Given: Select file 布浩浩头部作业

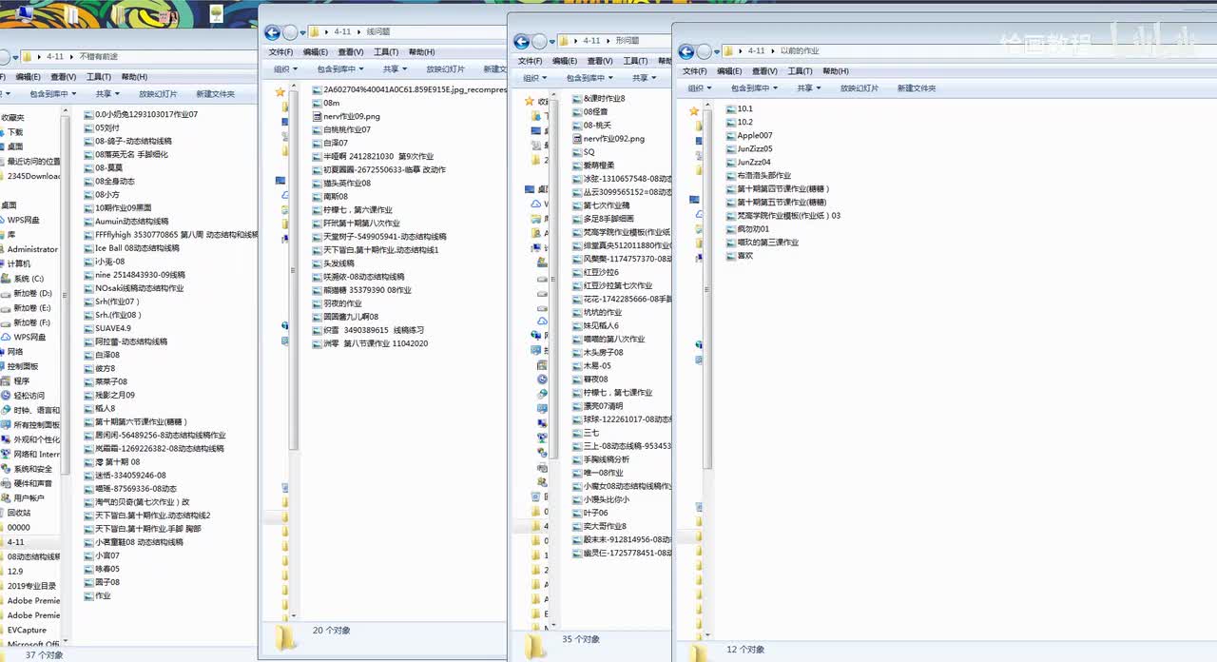Looking at the screenshot, I should point(763,176).
